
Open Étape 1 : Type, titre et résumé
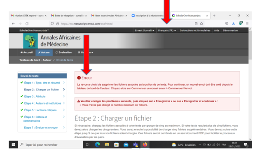tap(42, 83)
